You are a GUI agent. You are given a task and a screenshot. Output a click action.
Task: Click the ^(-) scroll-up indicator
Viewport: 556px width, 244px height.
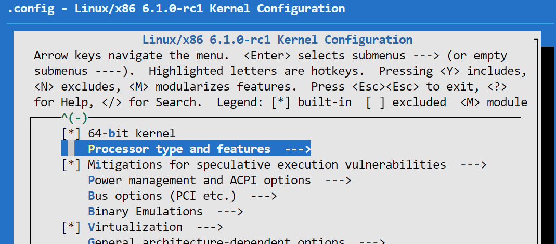pos(74,118)
